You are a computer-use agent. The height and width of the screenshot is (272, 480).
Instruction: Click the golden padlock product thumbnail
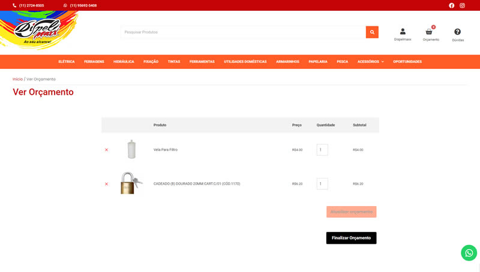[x=131, y=183]
